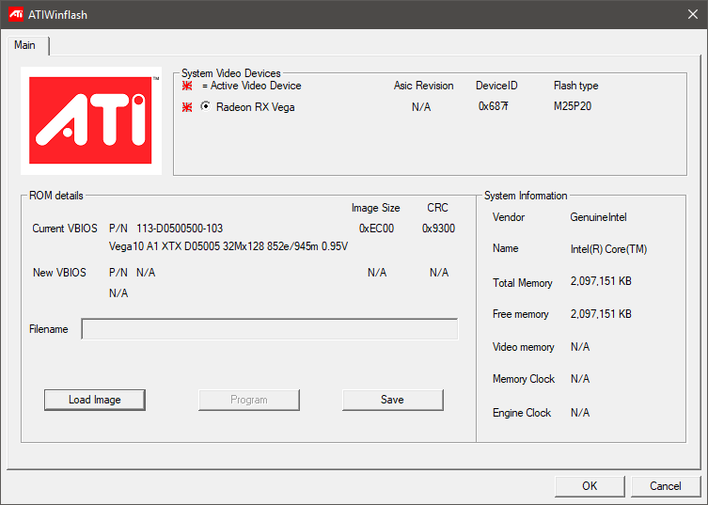This screenshot has height=505, width=708.
Task: Click the Free memory value 2,097,151 KB
Action: coord(601,314)
